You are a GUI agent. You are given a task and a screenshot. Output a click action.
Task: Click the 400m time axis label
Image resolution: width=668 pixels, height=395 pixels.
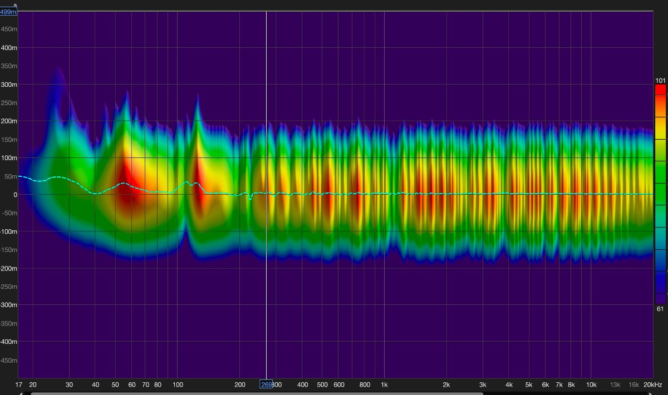[9, 48]
